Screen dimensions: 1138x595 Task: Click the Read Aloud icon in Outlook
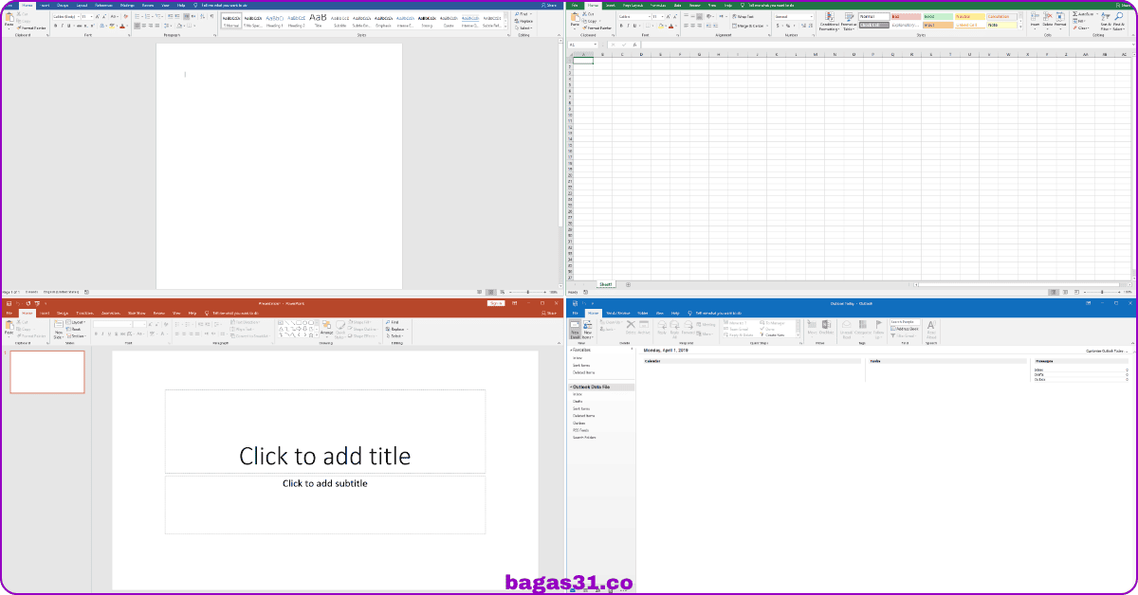pyautogui.click(x=931, y=324)
